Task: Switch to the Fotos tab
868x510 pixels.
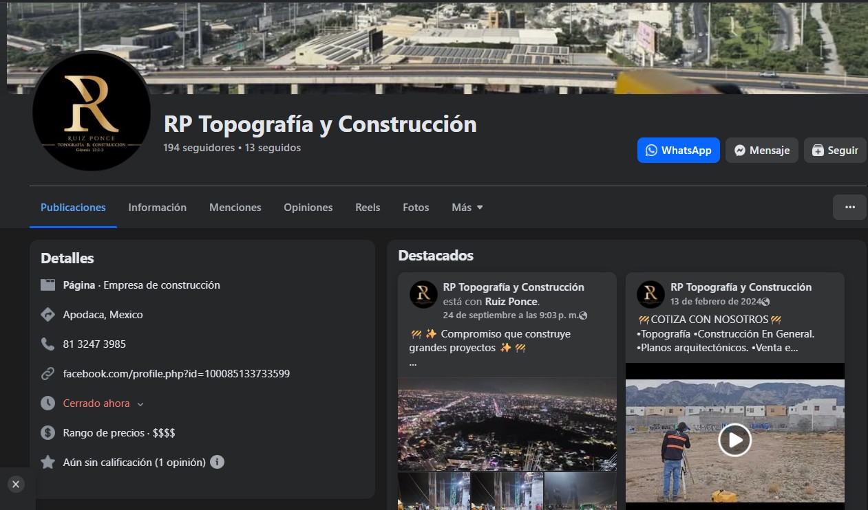Action: 416,207
